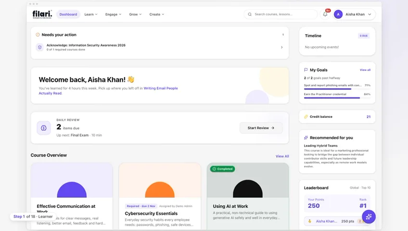Open the Using AI at Work course card

click(x=248, y=196)
